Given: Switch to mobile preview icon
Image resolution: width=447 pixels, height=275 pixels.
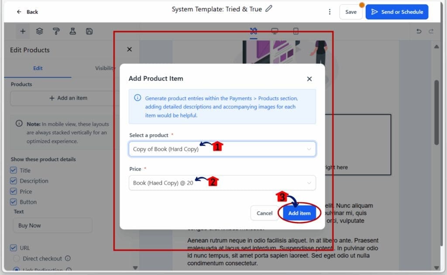Looking at the screenshot, I should [x=296, y=31].
